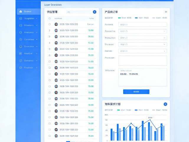The image size is (189, 142).
Task: Open the Fnactoce sidebar menu
Action: [x=29, y=67]
